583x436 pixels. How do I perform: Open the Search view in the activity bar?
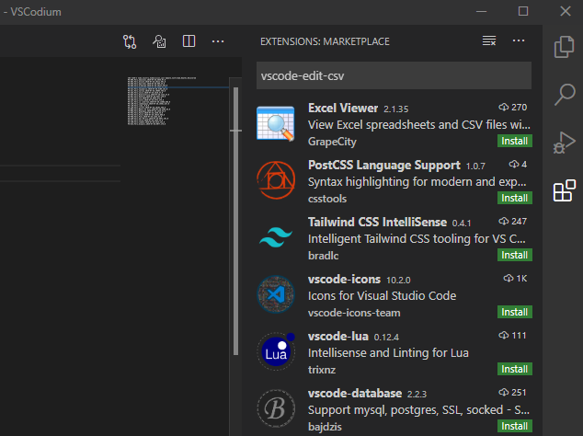tap(565, 95)
